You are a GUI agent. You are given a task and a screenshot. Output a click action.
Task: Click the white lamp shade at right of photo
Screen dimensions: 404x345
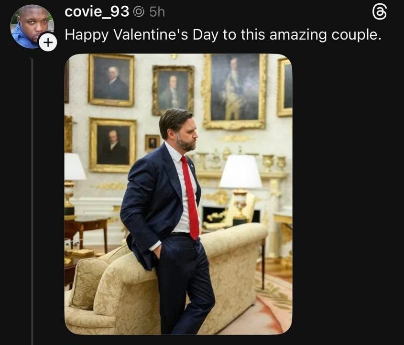[x=240, y=172]
